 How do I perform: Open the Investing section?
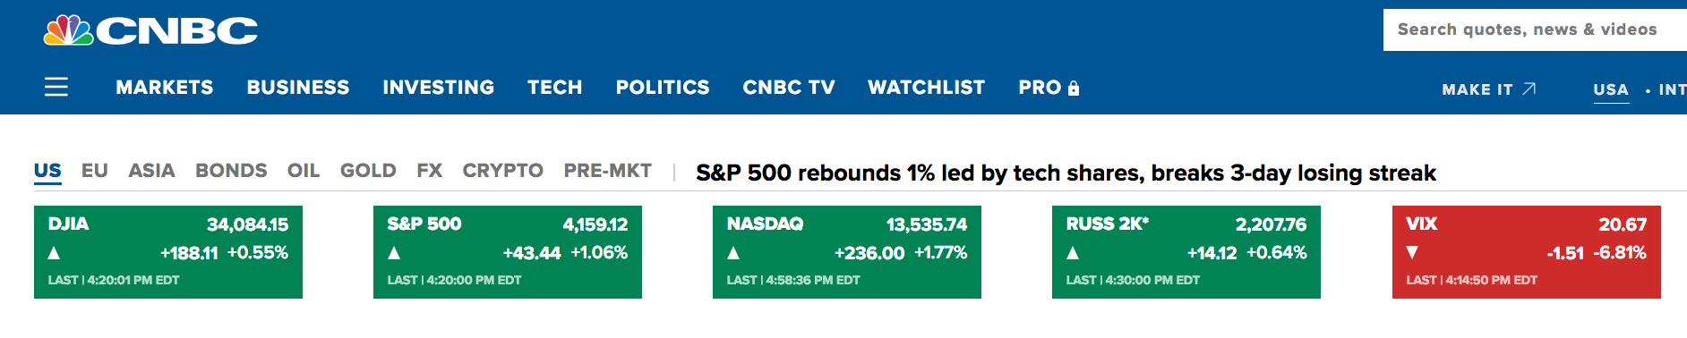click(x=439, y=88)
